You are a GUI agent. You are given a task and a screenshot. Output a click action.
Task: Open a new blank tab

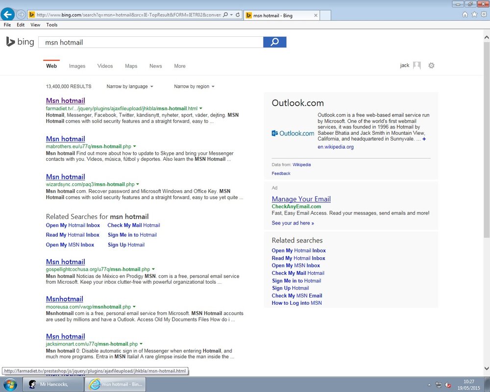(325, 15)
